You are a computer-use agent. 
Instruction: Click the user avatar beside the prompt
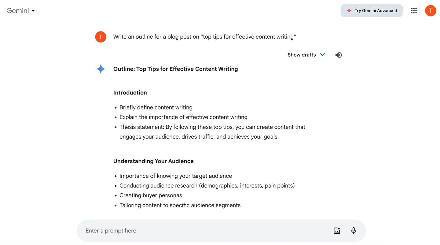(101, 37)
